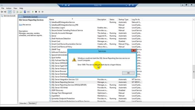Click OK in the Services error dialog
The image size is (195, 110).
point(128,73)
